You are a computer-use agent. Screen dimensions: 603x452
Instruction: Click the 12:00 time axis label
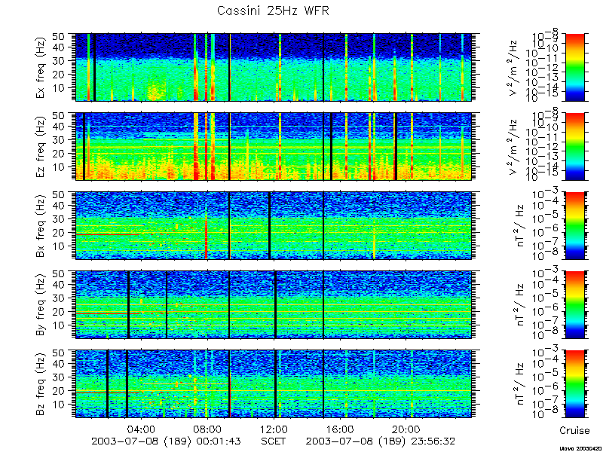point(274,429)
